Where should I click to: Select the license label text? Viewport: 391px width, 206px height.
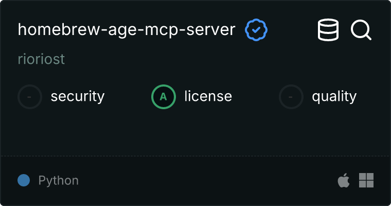(x=208, y=96)
